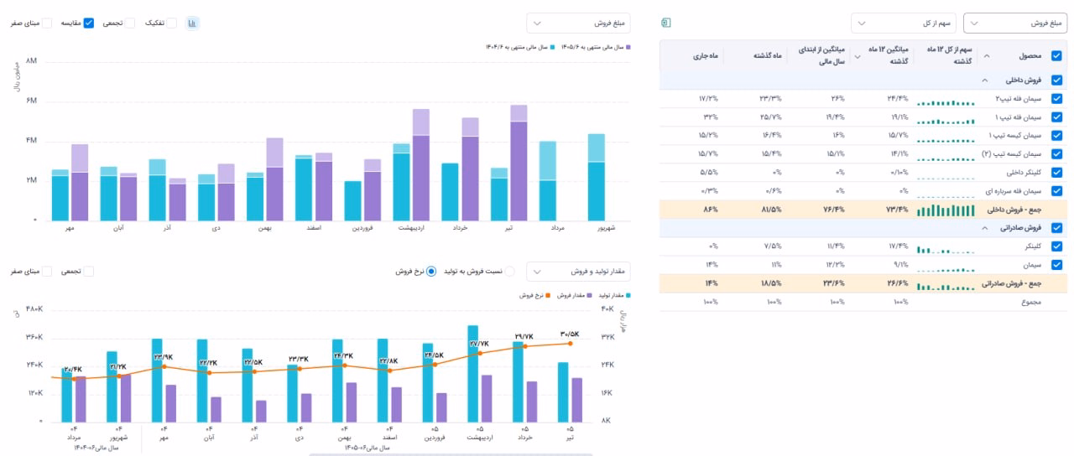Select the نرخ فروش radio button
Viewport: 1074px width, 456px height.
pos(431,272)
